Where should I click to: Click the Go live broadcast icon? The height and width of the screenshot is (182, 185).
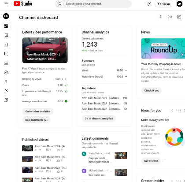[x=170, y=17]
